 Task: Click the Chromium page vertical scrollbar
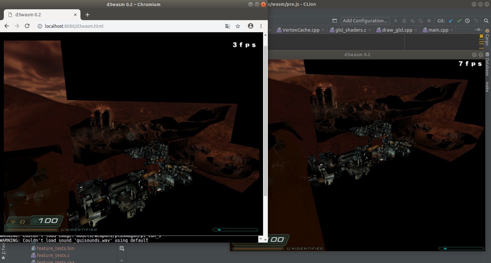(x=265, y=121)
